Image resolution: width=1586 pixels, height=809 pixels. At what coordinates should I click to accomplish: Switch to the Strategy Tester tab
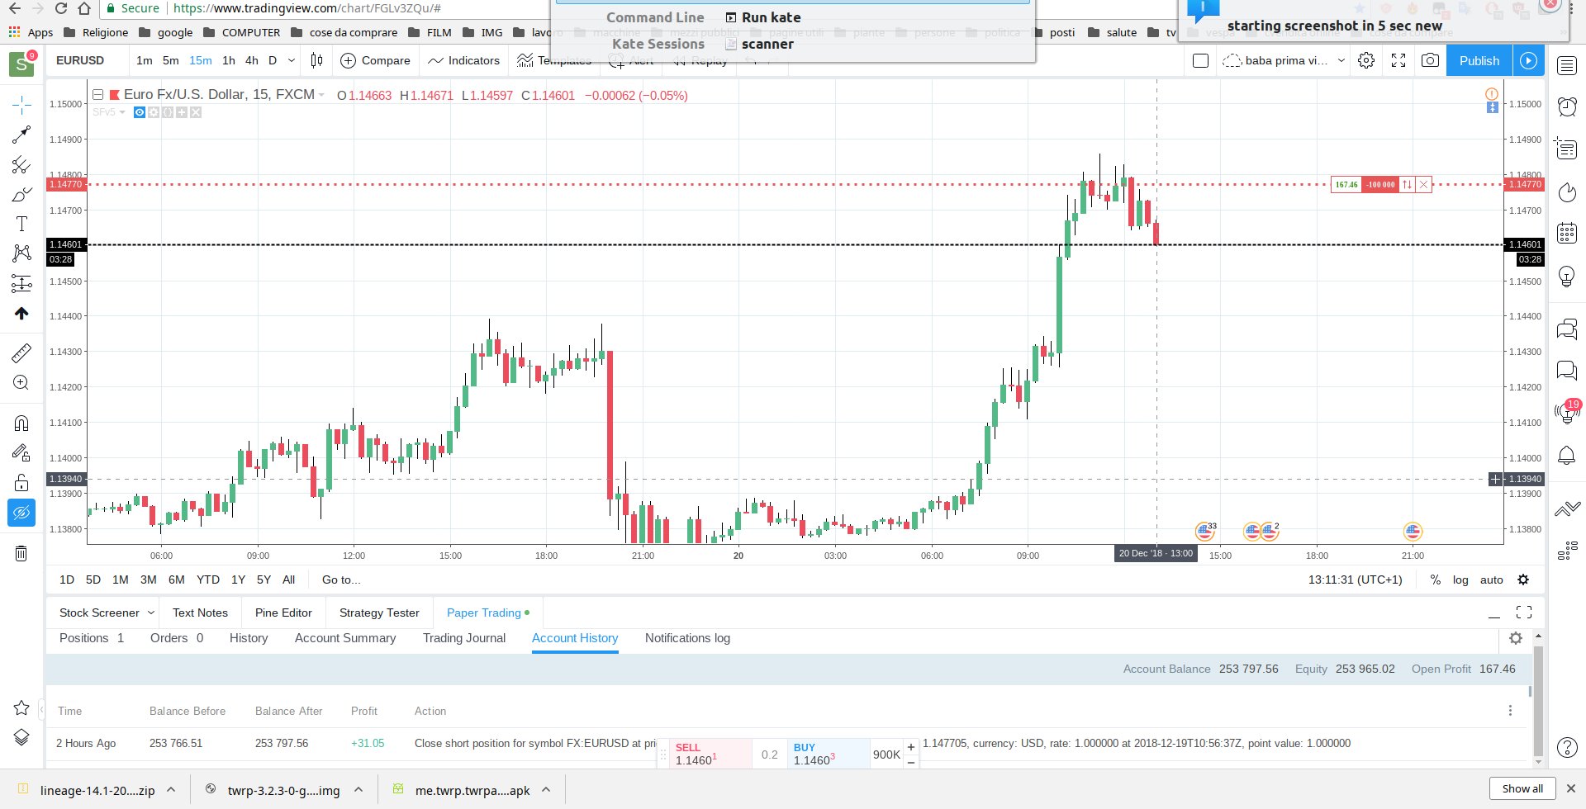[x=379, y=613]
